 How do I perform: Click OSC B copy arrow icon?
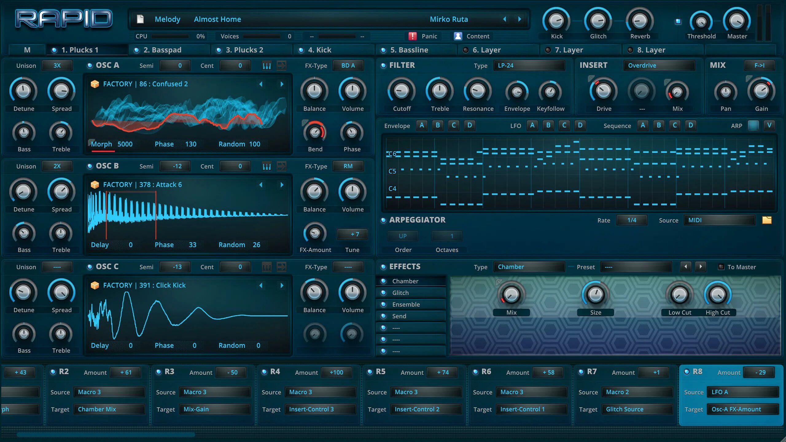tap(281, 166)
